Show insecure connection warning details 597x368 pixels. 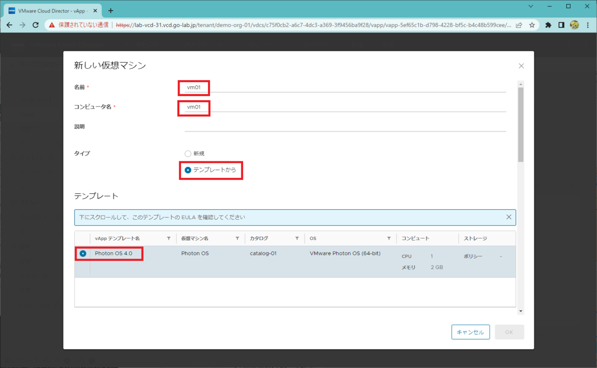(52, 25)
